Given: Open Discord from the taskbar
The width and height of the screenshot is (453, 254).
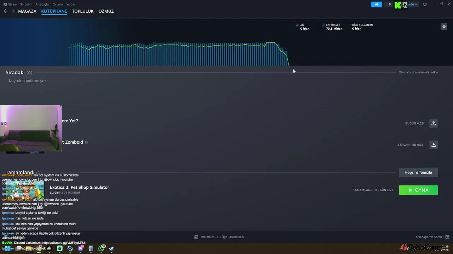Looking at the screenshot, I should tap(81, 248).
